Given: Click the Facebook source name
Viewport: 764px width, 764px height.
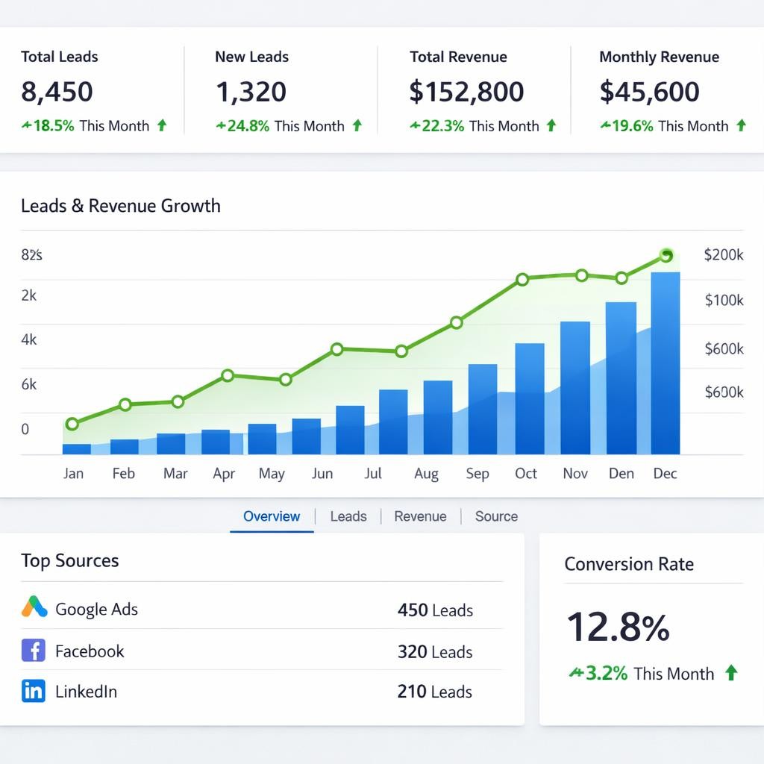Looking at the screenshot, I should pos(90,651).
